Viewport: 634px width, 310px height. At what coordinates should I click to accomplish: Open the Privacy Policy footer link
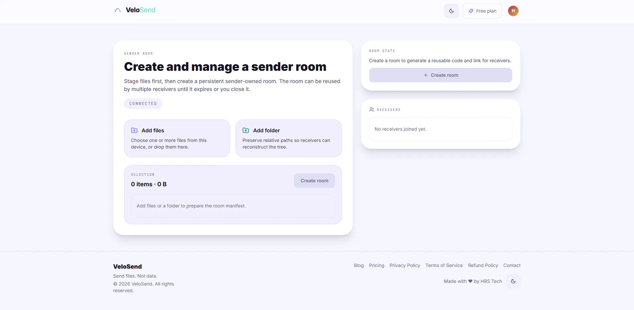pos(405,265)
